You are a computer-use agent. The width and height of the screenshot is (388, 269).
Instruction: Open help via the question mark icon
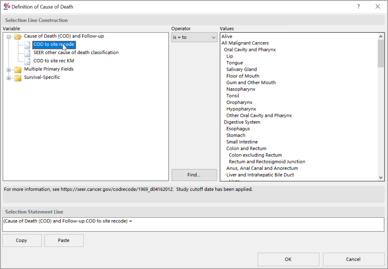tap(358, 6)
